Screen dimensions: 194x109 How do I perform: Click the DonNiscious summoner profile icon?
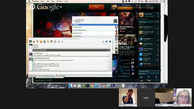114,7
